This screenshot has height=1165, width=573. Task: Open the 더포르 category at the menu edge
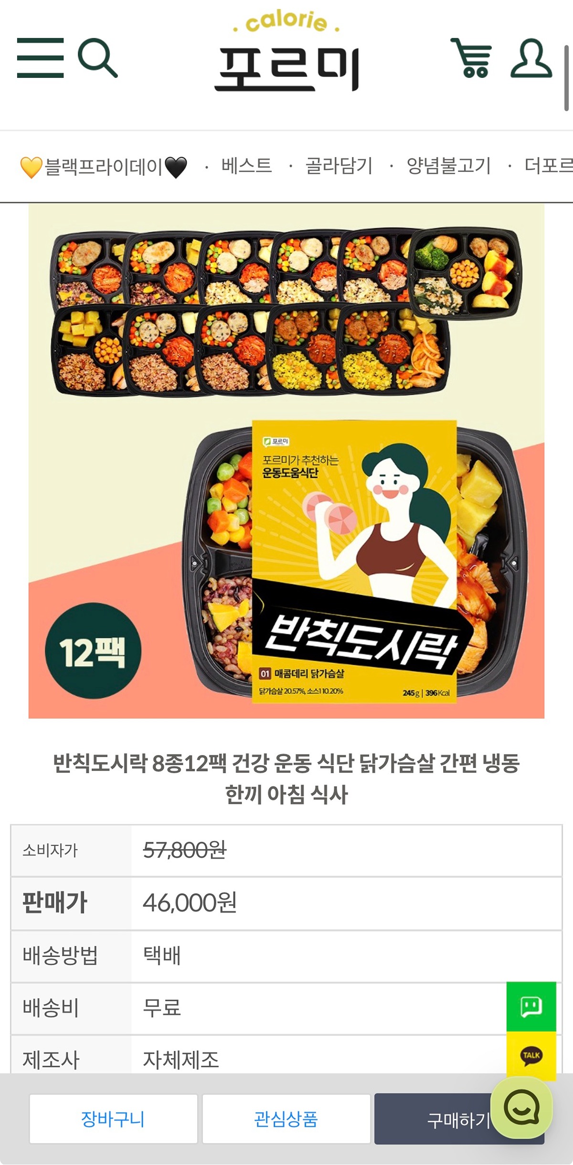548,166
